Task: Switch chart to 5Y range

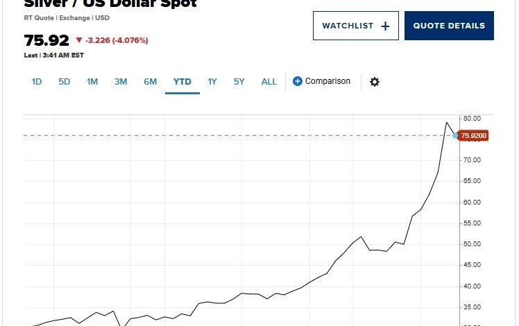Action: tap(239, 82)
